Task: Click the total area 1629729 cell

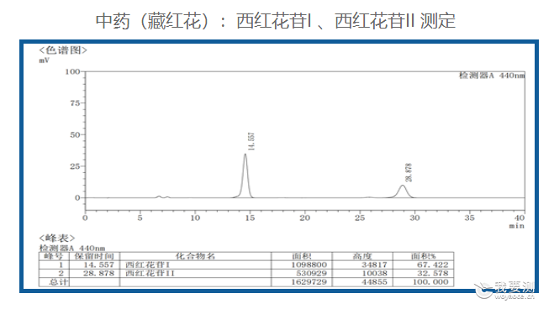Action: point(309,282)
